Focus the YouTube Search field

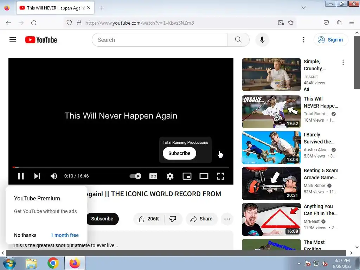pos(160,40)
